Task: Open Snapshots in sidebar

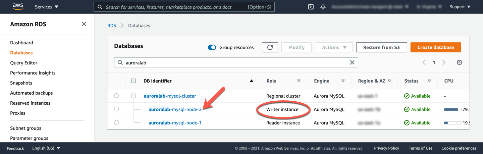Action: (21, 83)
